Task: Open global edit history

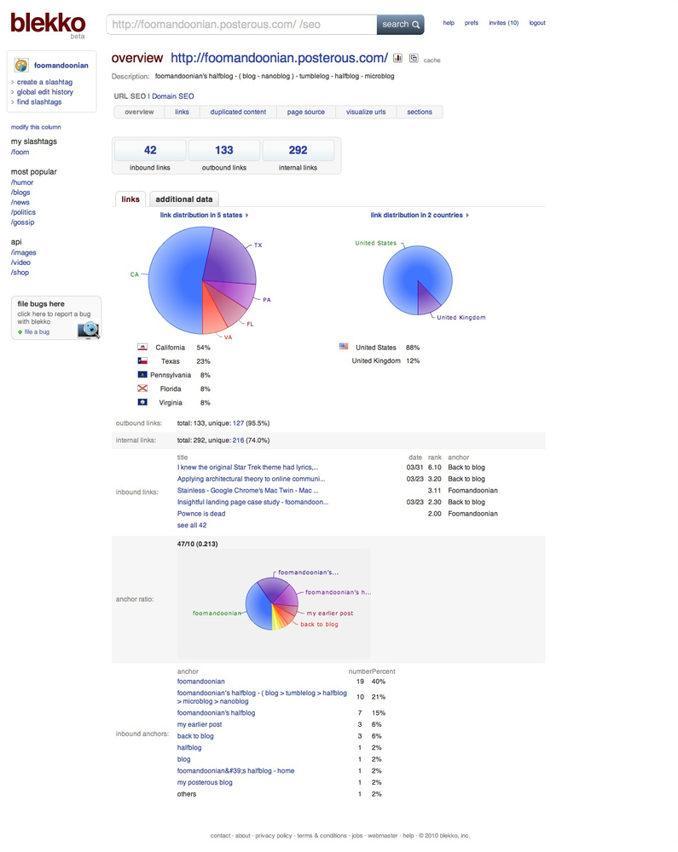Action: (x=45, y=92)
